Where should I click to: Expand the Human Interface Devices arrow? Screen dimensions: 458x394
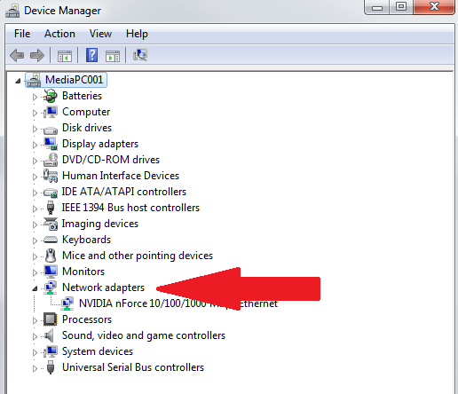click(35, 177)
